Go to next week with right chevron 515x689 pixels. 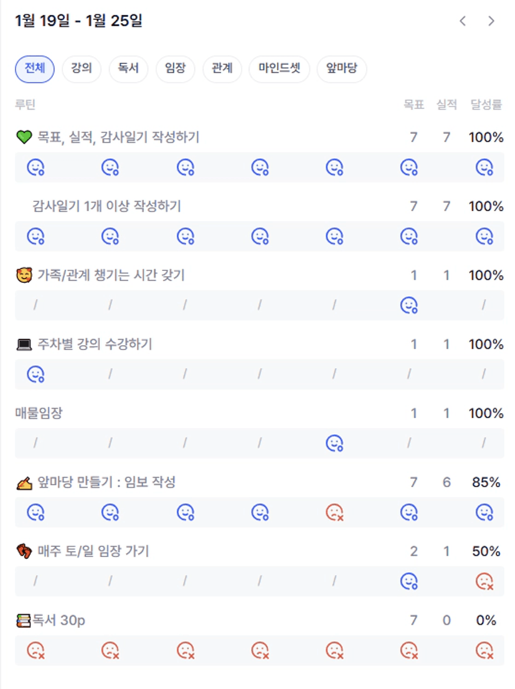[x=491, y=21]
